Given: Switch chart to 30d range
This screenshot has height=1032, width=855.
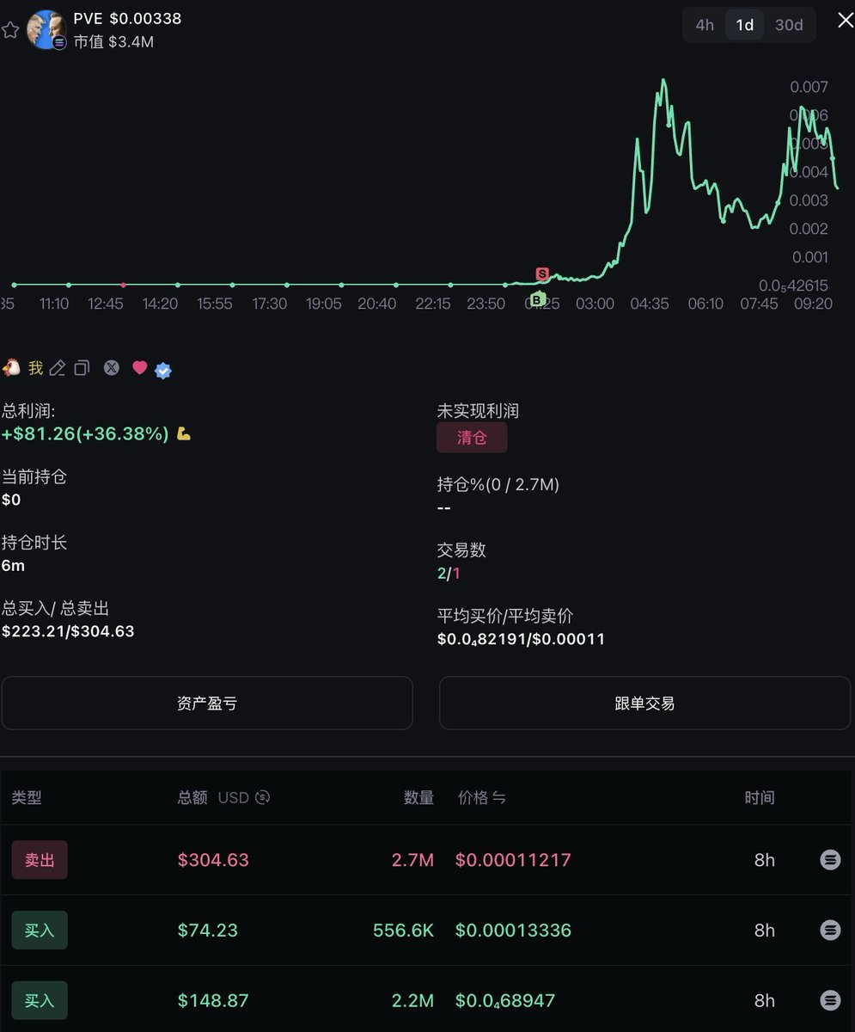Looking at the screenshot, I should (789, 25).
